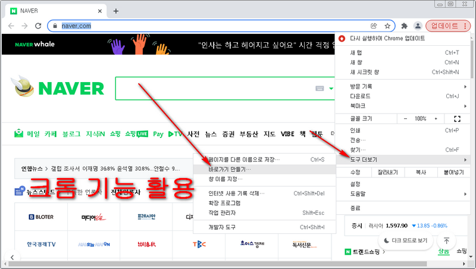
Task: Open the extensions puzzle icon
Action: click(404, 26)
